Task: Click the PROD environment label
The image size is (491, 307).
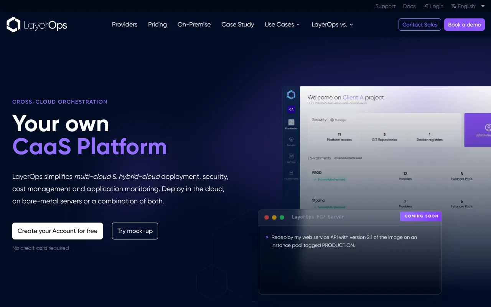Action: 317,173
